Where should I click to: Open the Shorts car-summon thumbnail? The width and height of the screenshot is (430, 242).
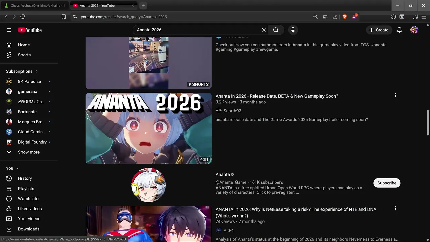coord(148,63)
